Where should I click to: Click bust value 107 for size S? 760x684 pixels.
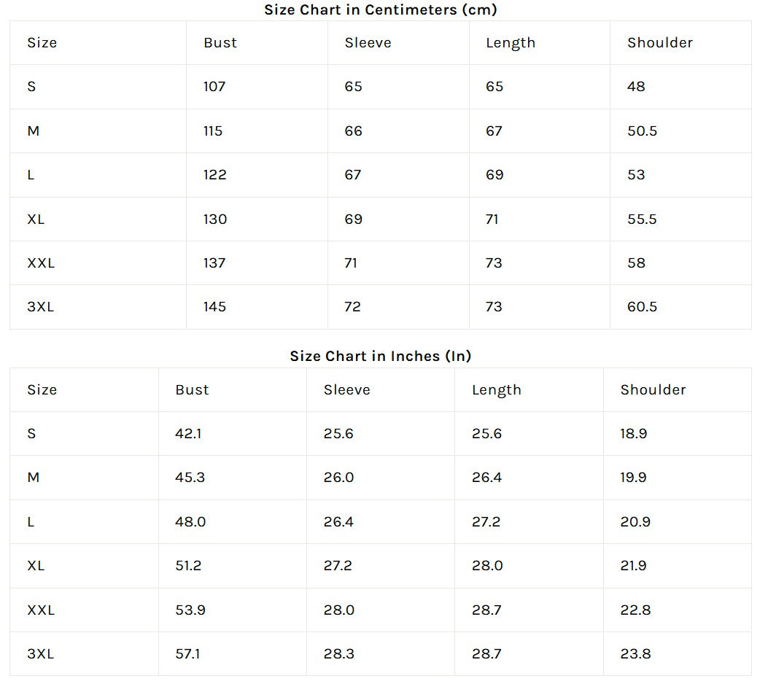[214, 87]
